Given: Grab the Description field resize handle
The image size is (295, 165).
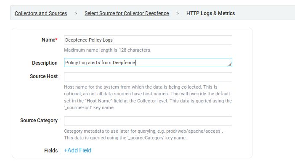Looking at the screenshot, I should [229, 65].
